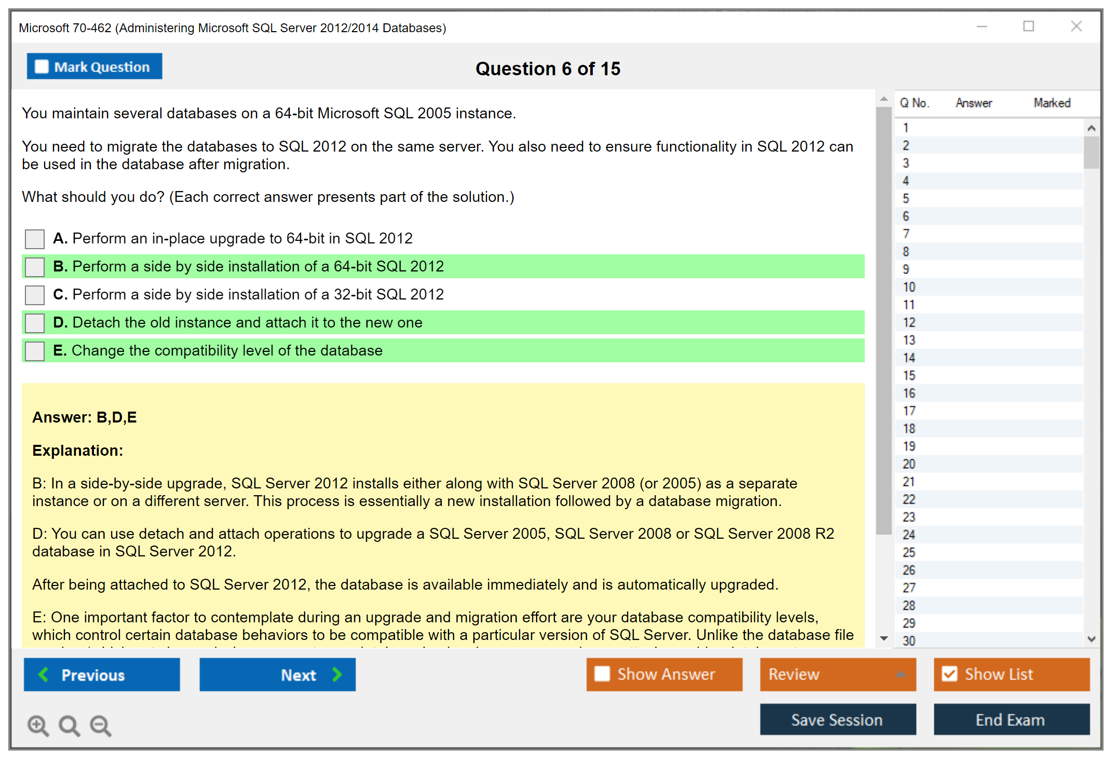The image size is (1116, 763).
Task: Toggle the Show Answer checkbox
Action: point(602,674)
